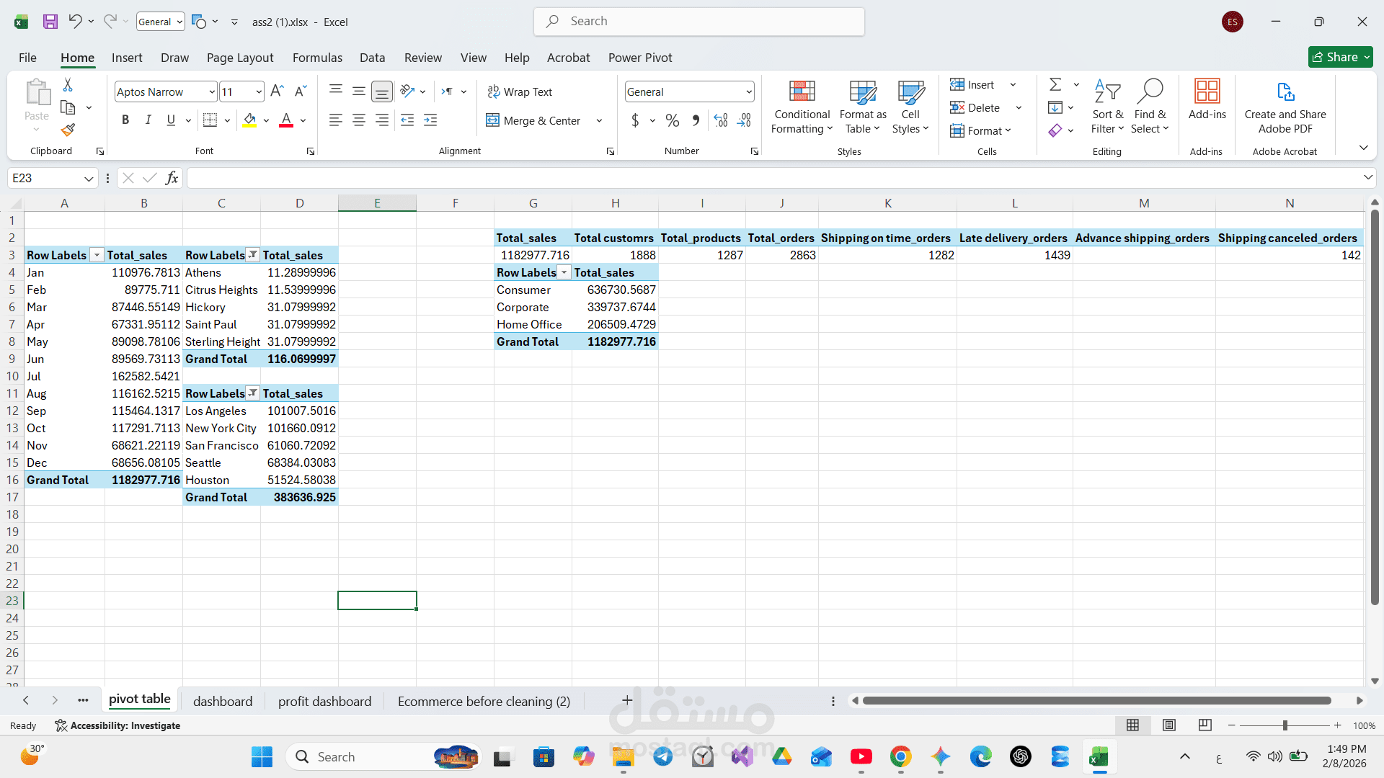
Task: Toggle bold formatting
Action: point(125,120)
